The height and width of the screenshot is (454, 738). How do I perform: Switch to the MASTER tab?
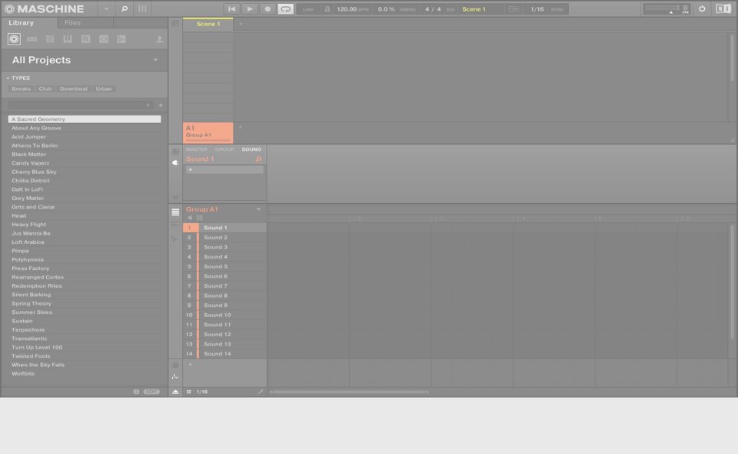pos(196,149)
